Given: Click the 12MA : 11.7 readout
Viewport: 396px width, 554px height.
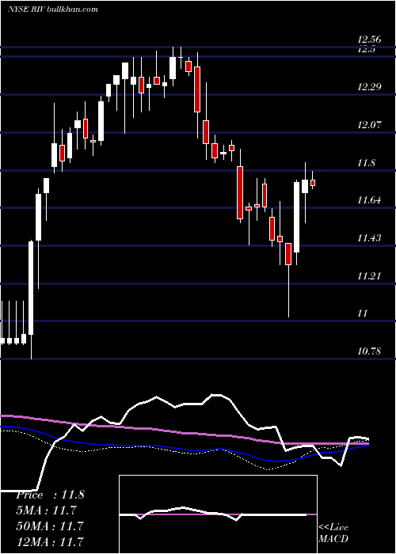Looking at the screenshot, I should tap(50, 541).
